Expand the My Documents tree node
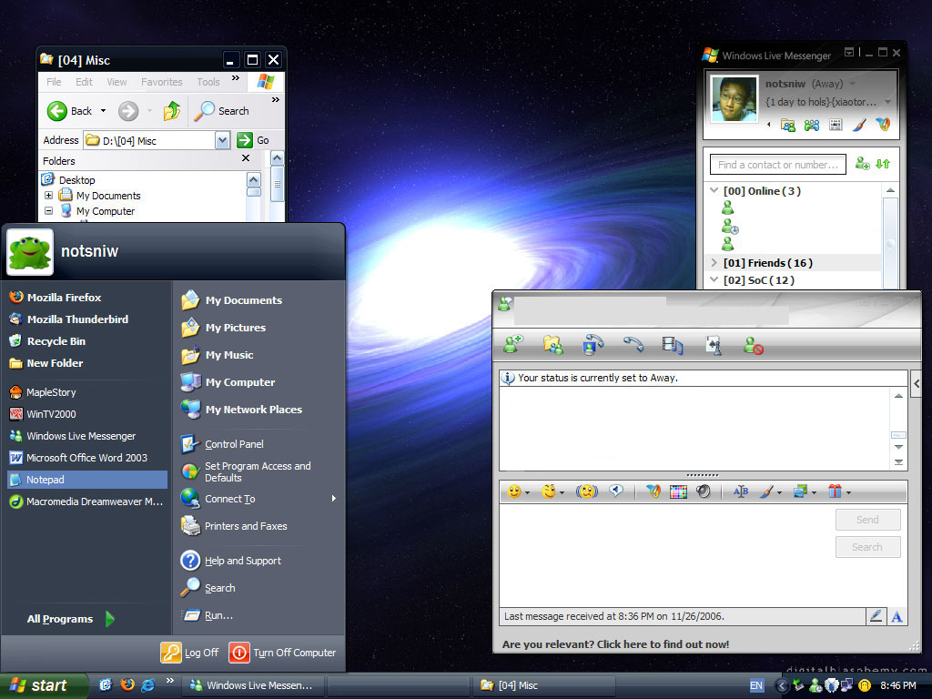Viewport: 932px width, 699px height. pyautogui.click(x=49, y=195)
